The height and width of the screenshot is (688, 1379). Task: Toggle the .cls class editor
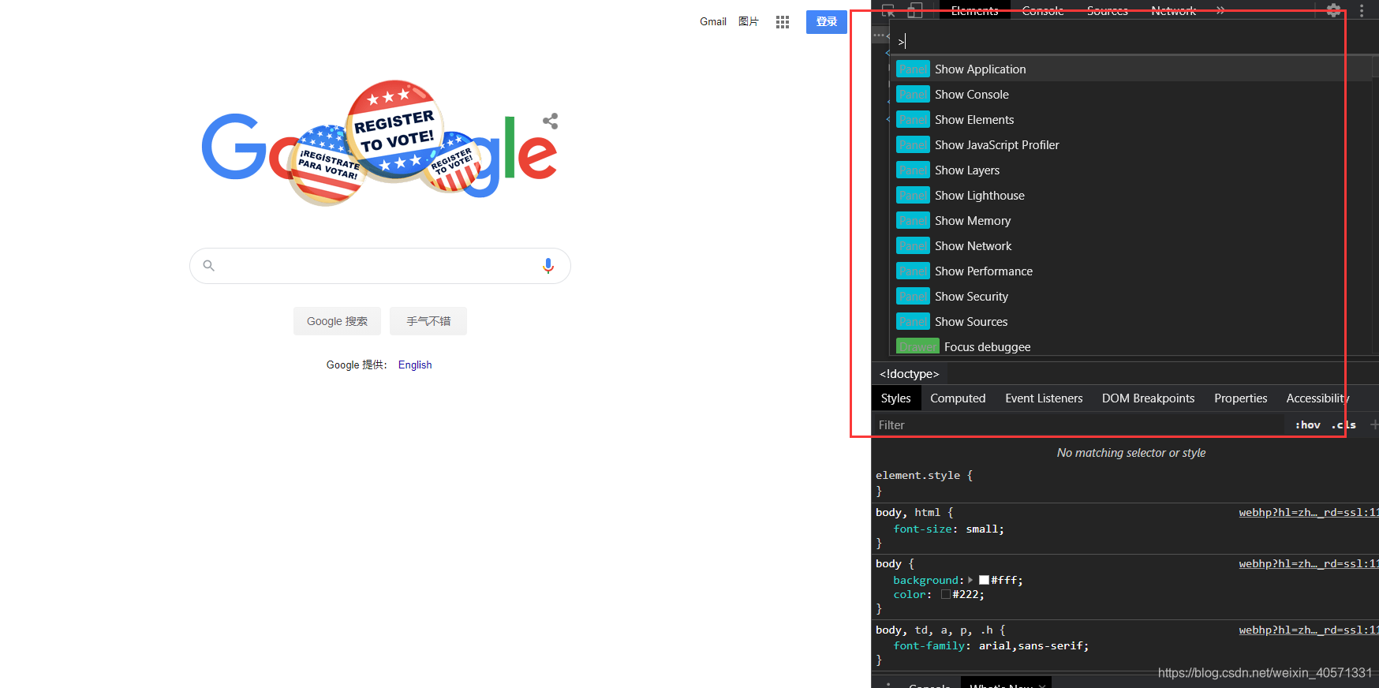tap(1343, 424)
